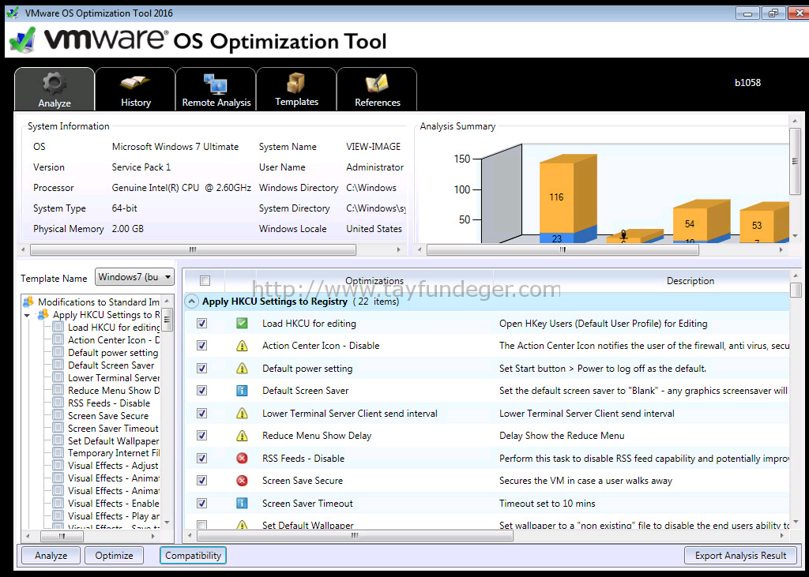Uncheck the Reduce Menu Show Delay checkbox
The height and width of the screenshot is (577, 809).
click(x=201, y=436)
